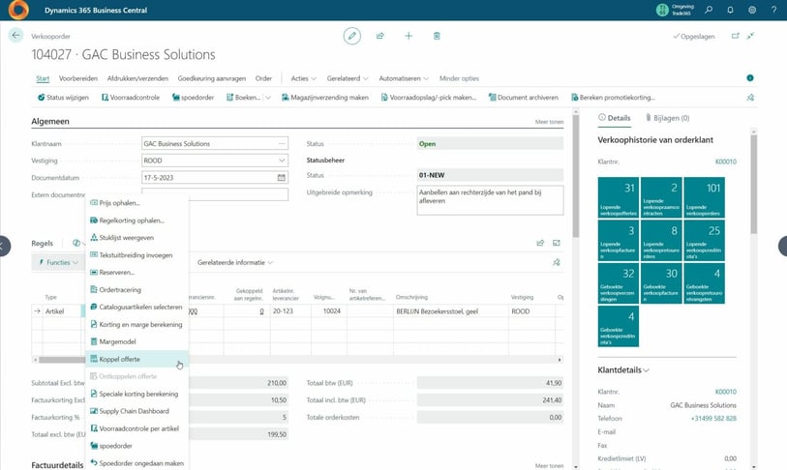
Task: Open the Bijlagen (0) tab
Action: [x=668, y=118]
